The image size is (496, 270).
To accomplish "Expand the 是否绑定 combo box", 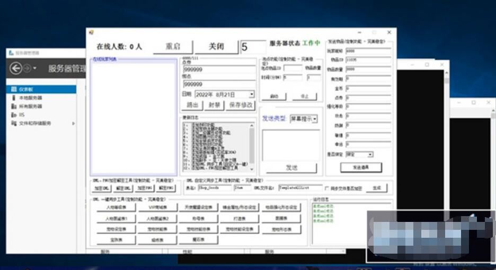I will [370, 154].
